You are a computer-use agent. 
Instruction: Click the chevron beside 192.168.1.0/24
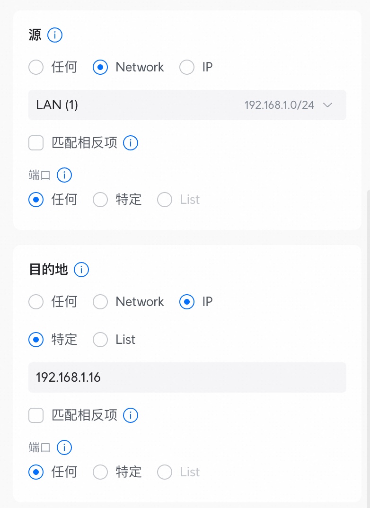coord(328,105)
